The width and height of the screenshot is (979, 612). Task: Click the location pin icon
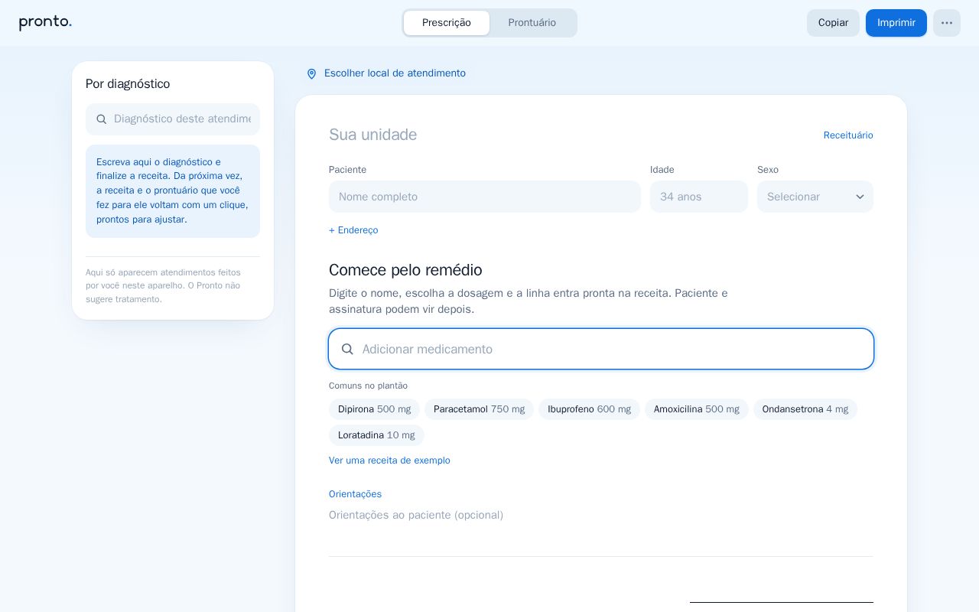tap(311, 73)
